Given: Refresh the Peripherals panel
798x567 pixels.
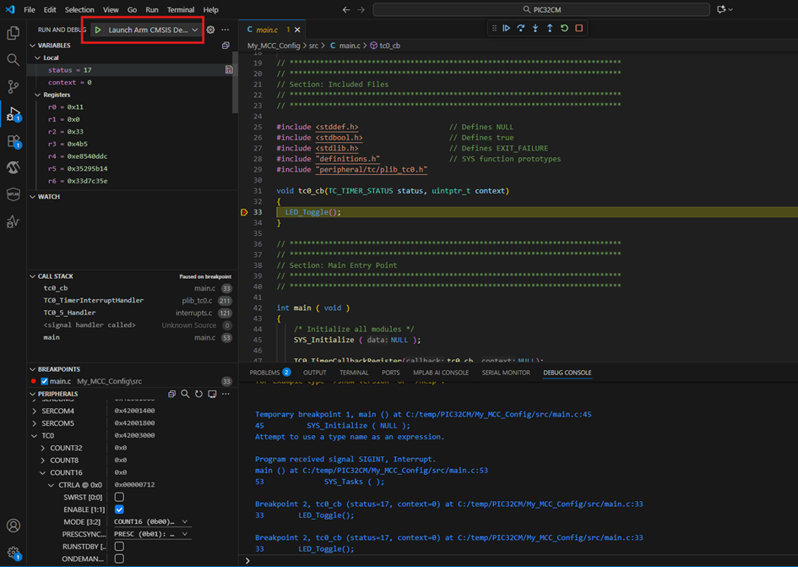Looking at the screenshot, I should [198, 394].
